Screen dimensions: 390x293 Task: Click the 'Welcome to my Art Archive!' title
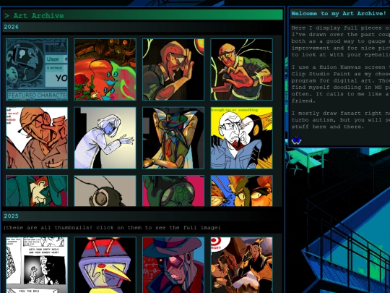[x=339, y=14]
